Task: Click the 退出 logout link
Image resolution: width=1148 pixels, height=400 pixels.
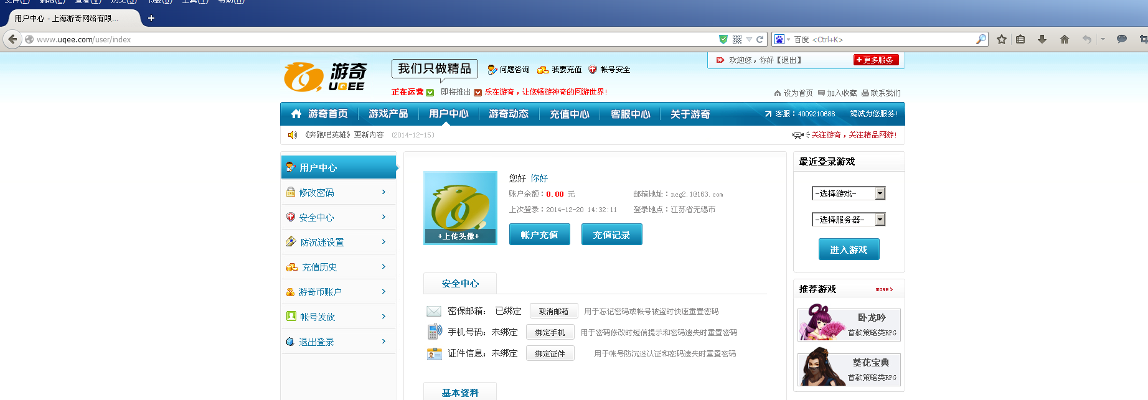Action: click(x=789, y=60)
